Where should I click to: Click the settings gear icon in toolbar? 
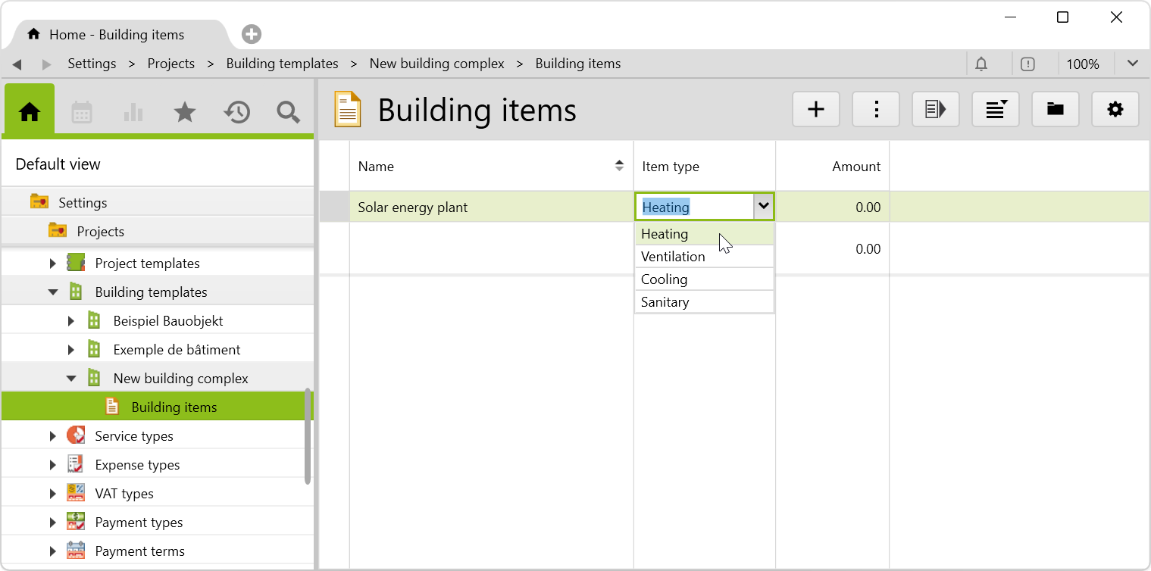click(1115, 110)
